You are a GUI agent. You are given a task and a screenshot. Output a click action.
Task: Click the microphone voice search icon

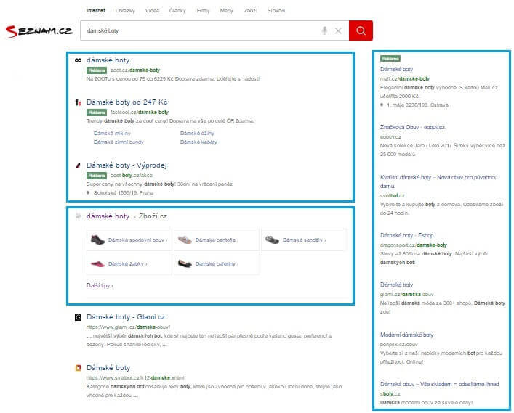click(x=324, y=30)
